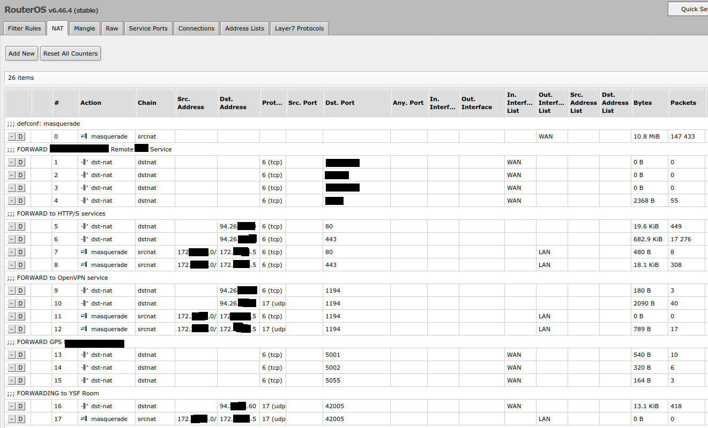
Task: Remove rule 3 with its minus button
Action: (x=11, y=188)
